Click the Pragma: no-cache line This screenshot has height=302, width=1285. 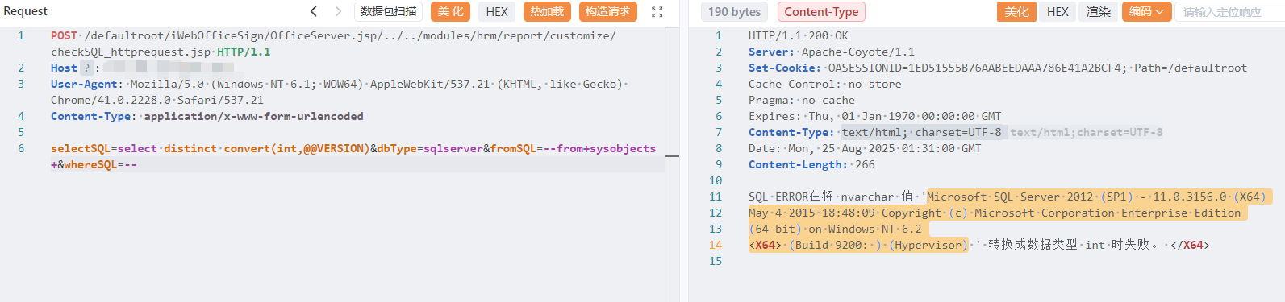(x=802, y=100)
